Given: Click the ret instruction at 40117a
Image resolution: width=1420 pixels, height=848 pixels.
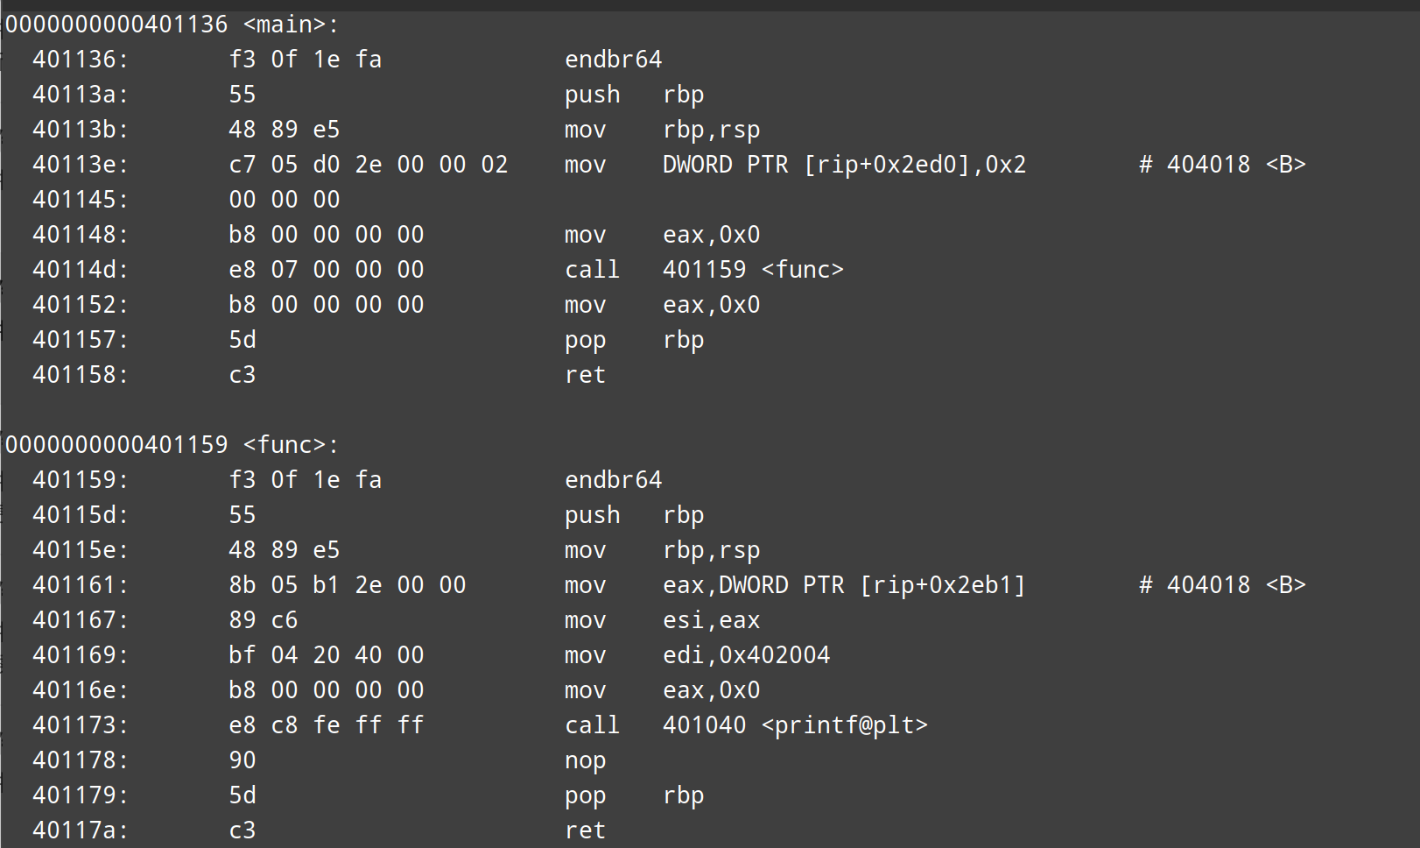Looking at the screenshot, I should 585,830.
